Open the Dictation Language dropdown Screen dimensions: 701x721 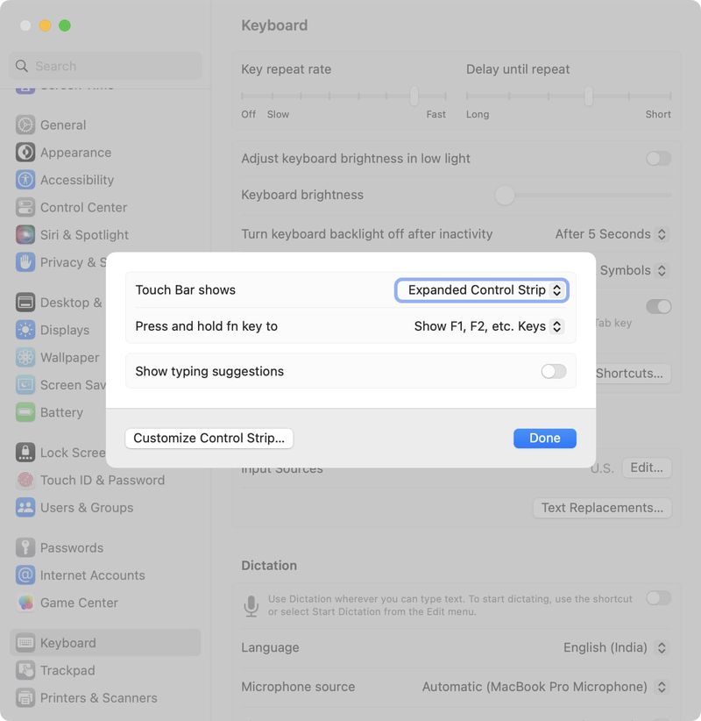pyautogui.click(x=615, y=647)
